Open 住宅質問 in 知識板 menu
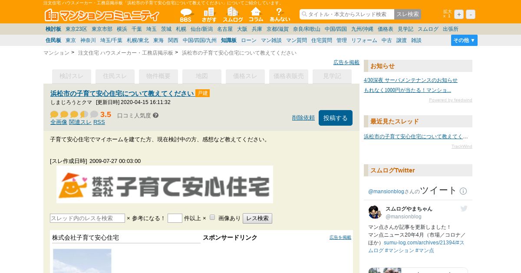This screenshot has width=521, height=273. [322, 40]
